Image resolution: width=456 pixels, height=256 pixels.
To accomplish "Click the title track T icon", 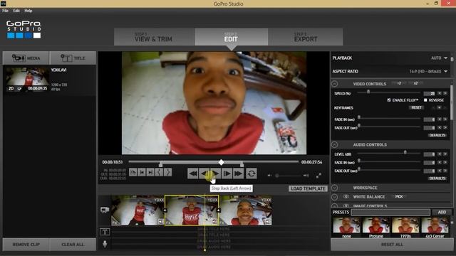I will point(105,232).
